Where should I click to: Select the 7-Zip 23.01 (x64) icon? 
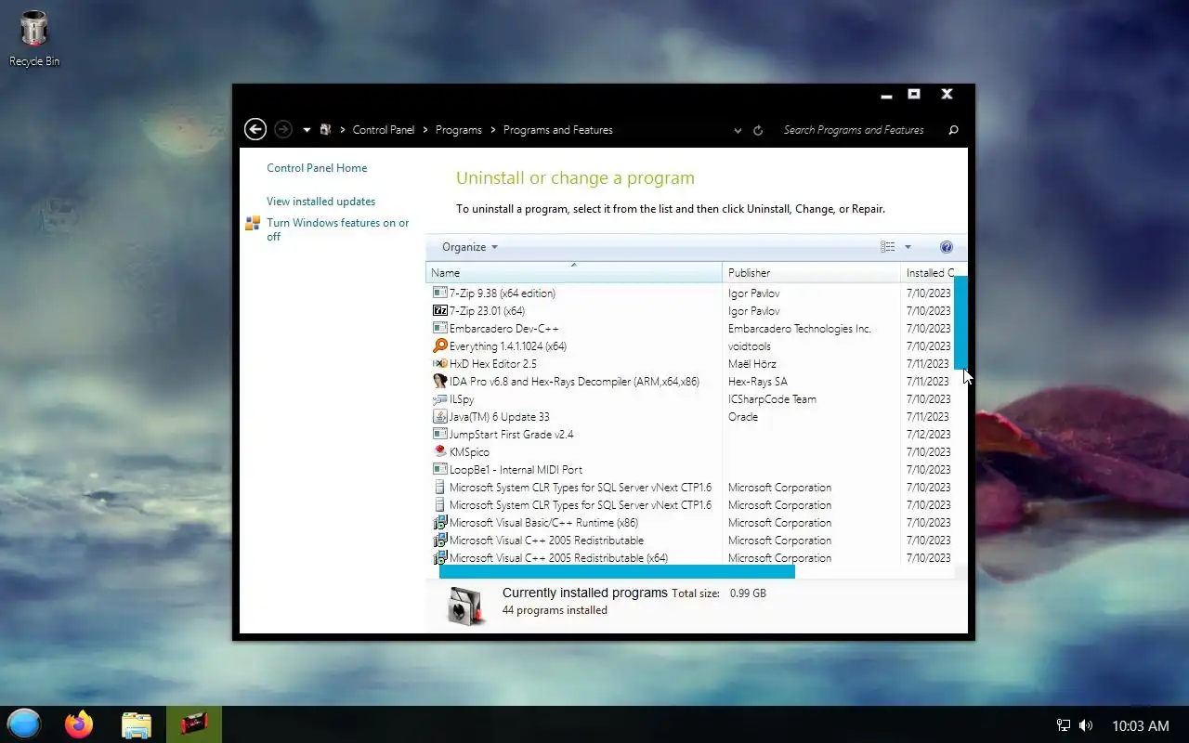pos(440,311)
